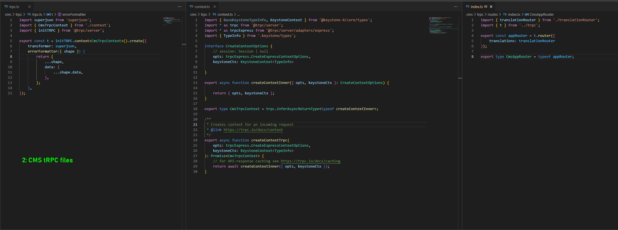Screen dimensions: 618x230
Task: Click the CmsAppRouter symbol icon in breadcrumbs
Action: (527, 14)
